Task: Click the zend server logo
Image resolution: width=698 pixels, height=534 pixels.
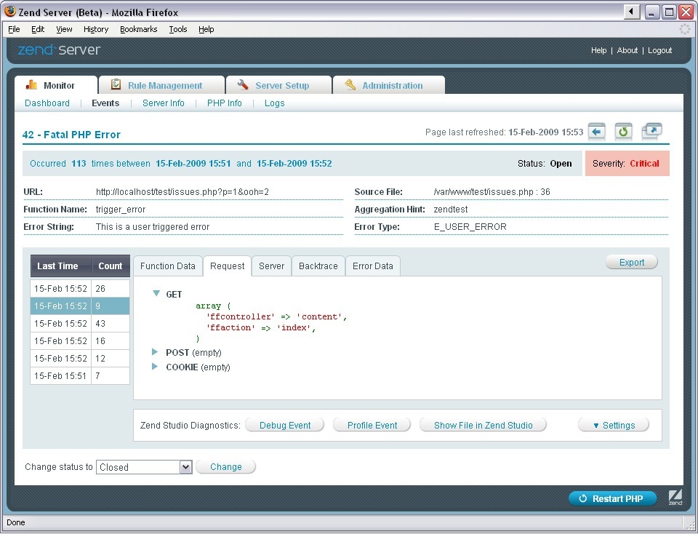Action: tap(59, 49)
